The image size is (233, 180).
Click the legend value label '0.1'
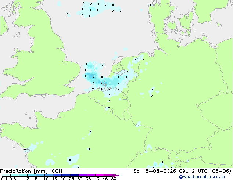(x=4, y=179)
